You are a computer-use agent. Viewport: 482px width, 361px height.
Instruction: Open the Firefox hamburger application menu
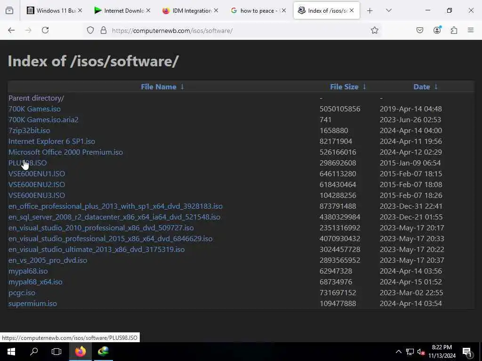(471, 30)
